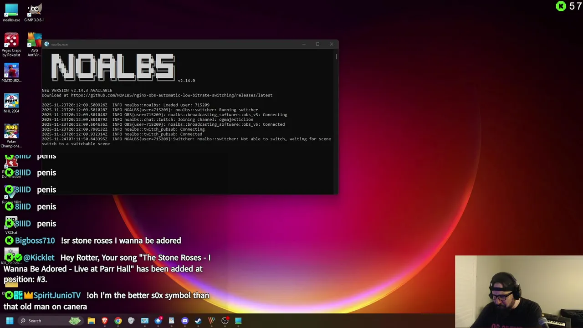Open File Explorer from taskbar
The height and width of the screenshot is (328, 583).
[91, 321]
